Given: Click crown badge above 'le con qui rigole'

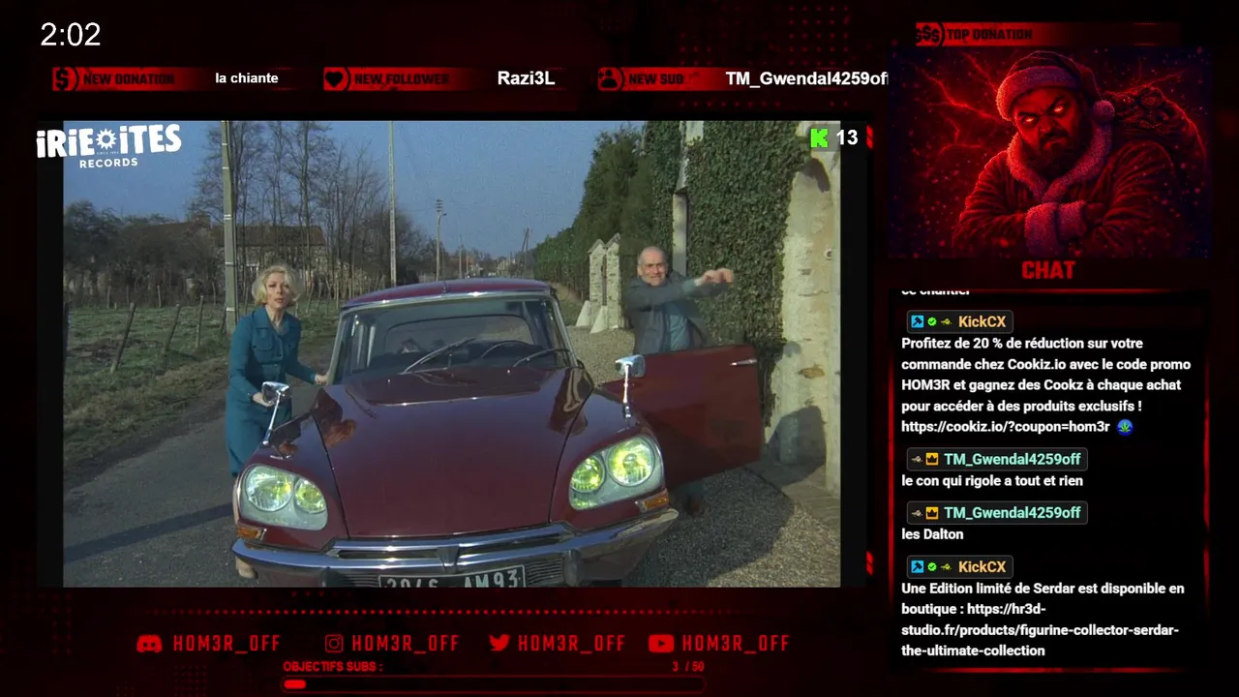Looking at the screenshot, I should [931, 459].
